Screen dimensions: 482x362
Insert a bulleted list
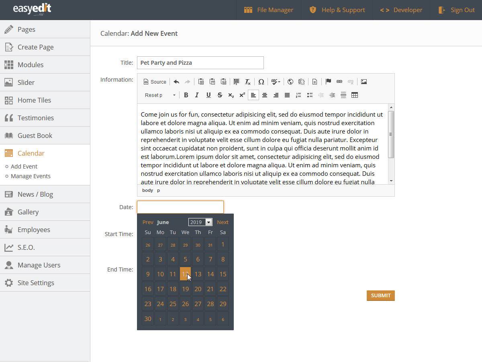pyautogui.click(x=310, y=95)
